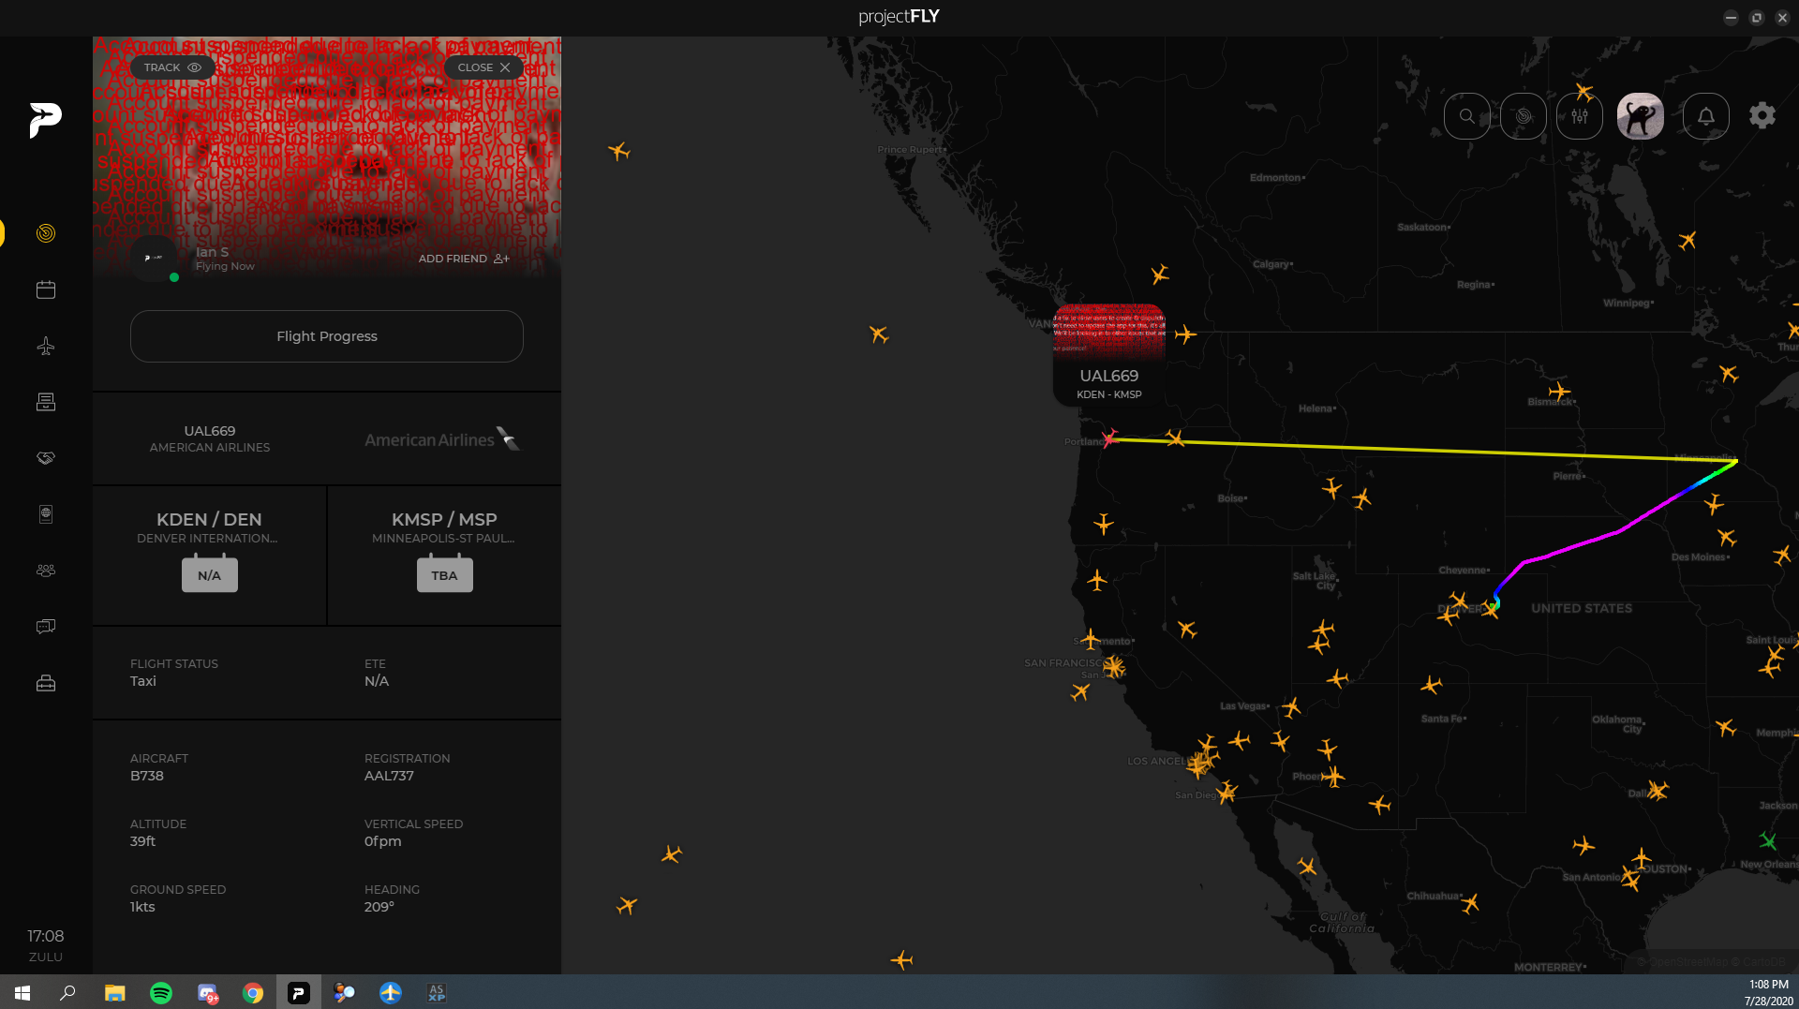The height and width of the screenshot is (1009, 1799).
Task: Open the airplane flights sidebar icon
Action: (x=46, y=346)
